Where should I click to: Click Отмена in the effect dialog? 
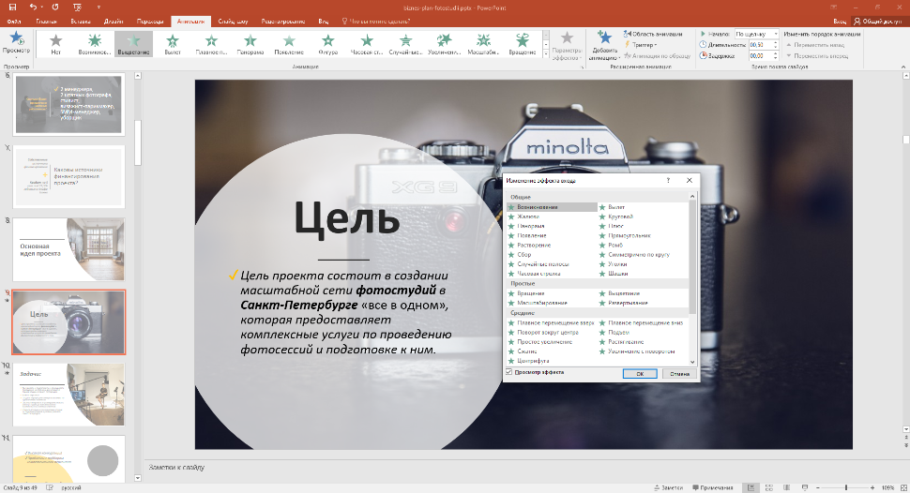[x=679, y=374]
